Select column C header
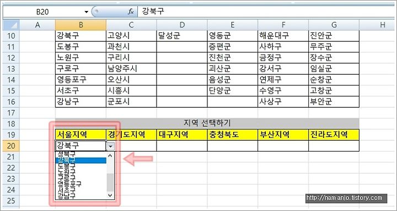 [131, 25]
